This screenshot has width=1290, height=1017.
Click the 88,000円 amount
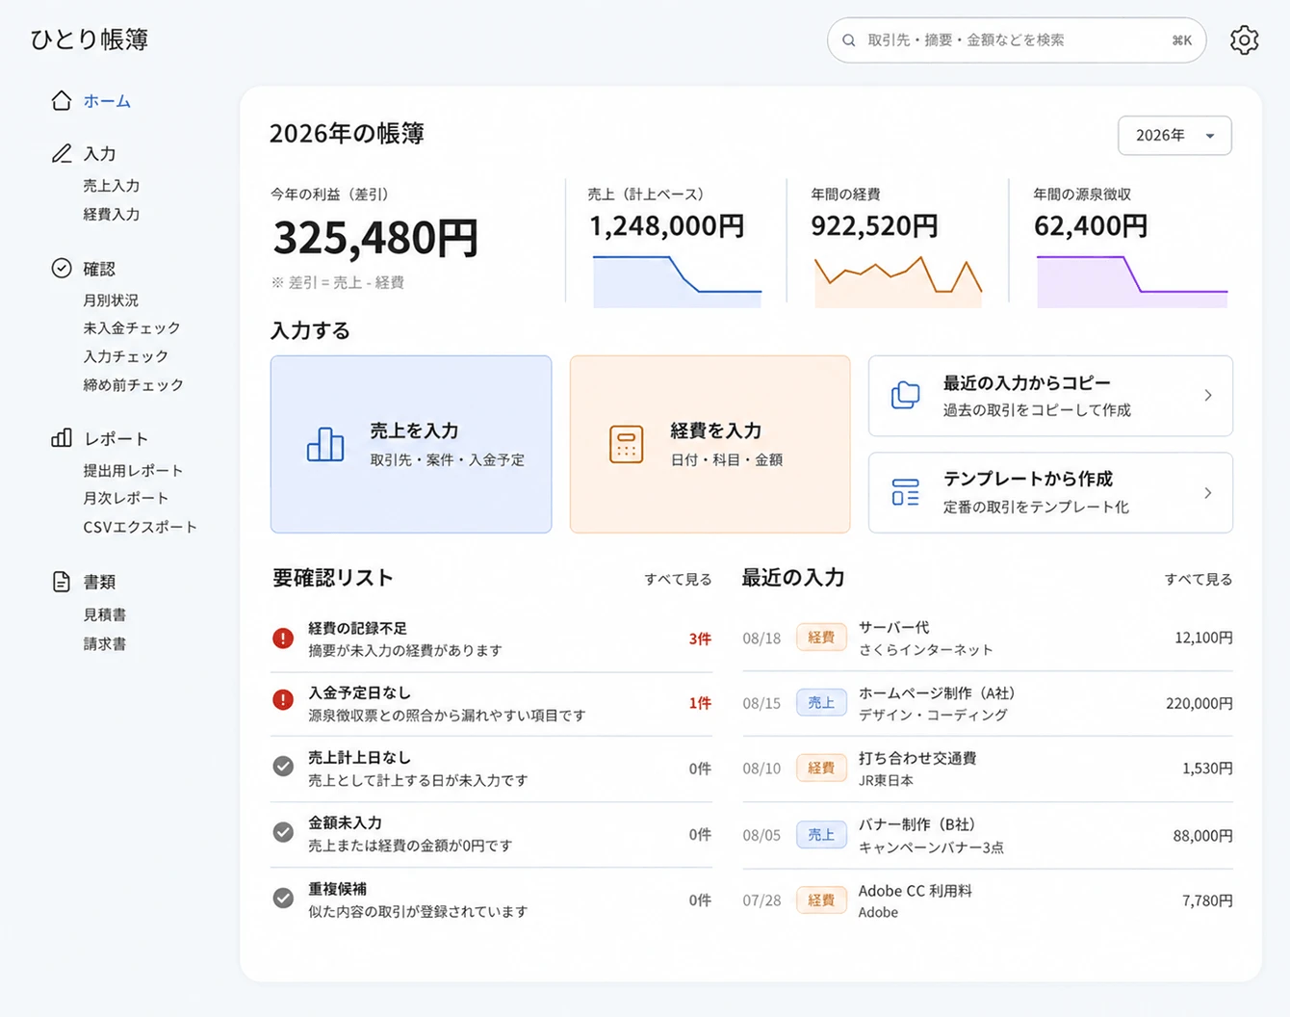1202,835
